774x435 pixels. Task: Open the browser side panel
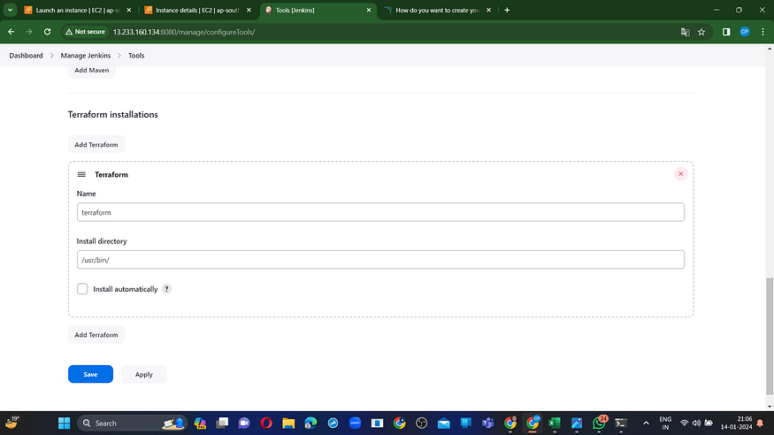click(x=726, y=32)
